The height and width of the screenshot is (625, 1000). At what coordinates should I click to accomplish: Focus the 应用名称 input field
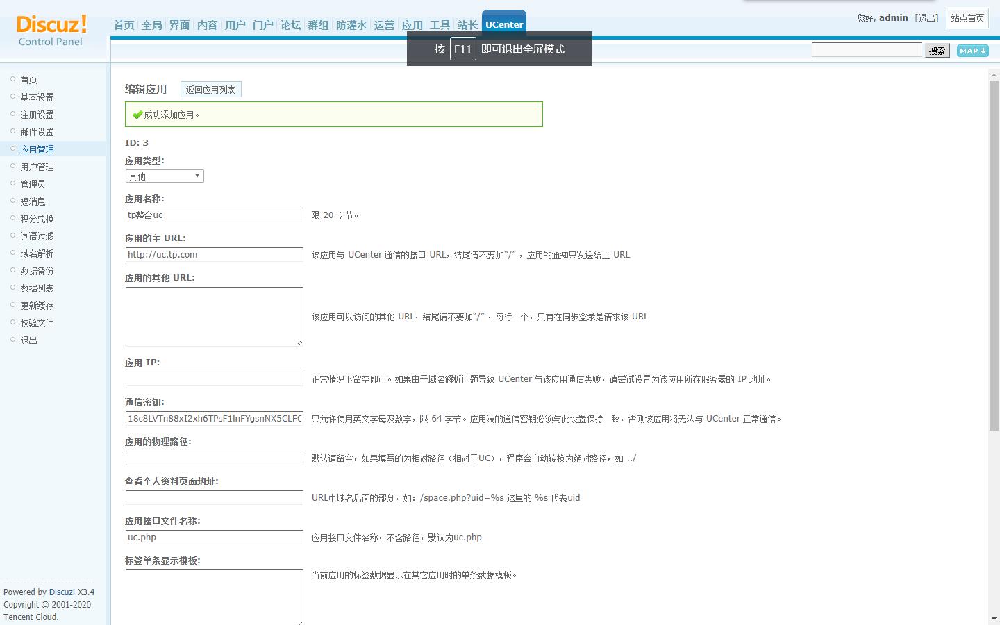(214, 215)
